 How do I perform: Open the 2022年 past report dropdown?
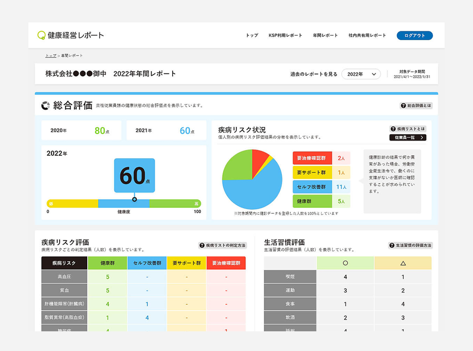(361, 74)
